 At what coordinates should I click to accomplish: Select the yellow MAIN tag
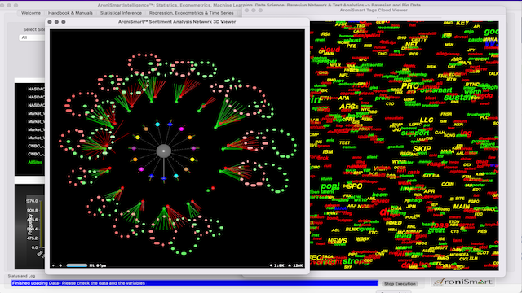point(461,207)
